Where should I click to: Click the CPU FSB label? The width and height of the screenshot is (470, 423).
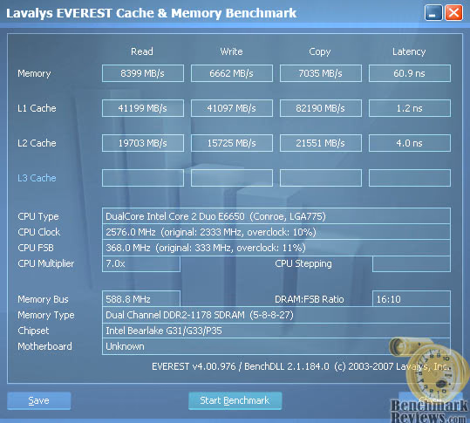point(36,248)
